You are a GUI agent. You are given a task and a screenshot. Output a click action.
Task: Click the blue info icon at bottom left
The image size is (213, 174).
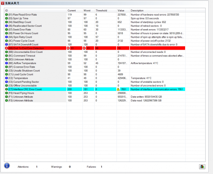tap(7, 165)
